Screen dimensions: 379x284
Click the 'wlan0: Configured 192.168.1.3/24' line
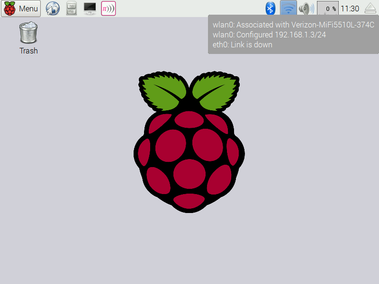(x=269, y=35)
